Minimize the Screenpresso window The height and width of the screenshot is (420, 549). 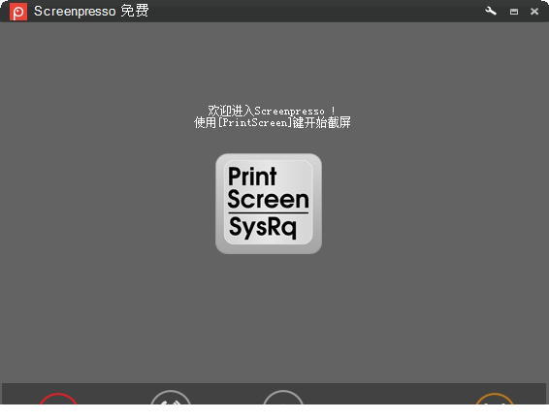pos(514,12)
